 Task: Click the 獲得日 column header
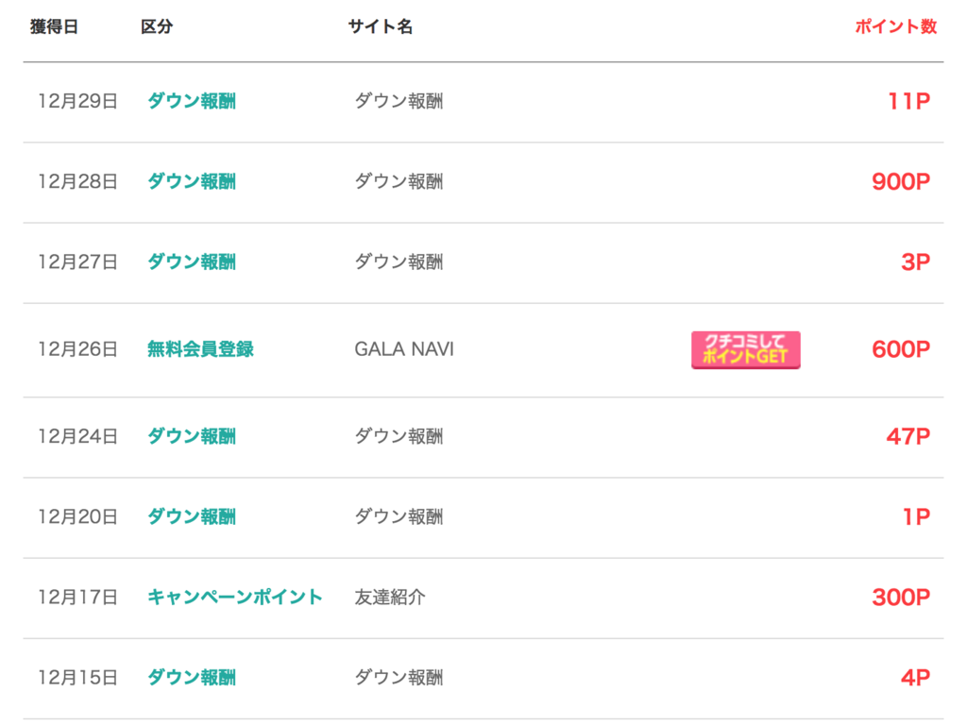click(x=54, y=26)
